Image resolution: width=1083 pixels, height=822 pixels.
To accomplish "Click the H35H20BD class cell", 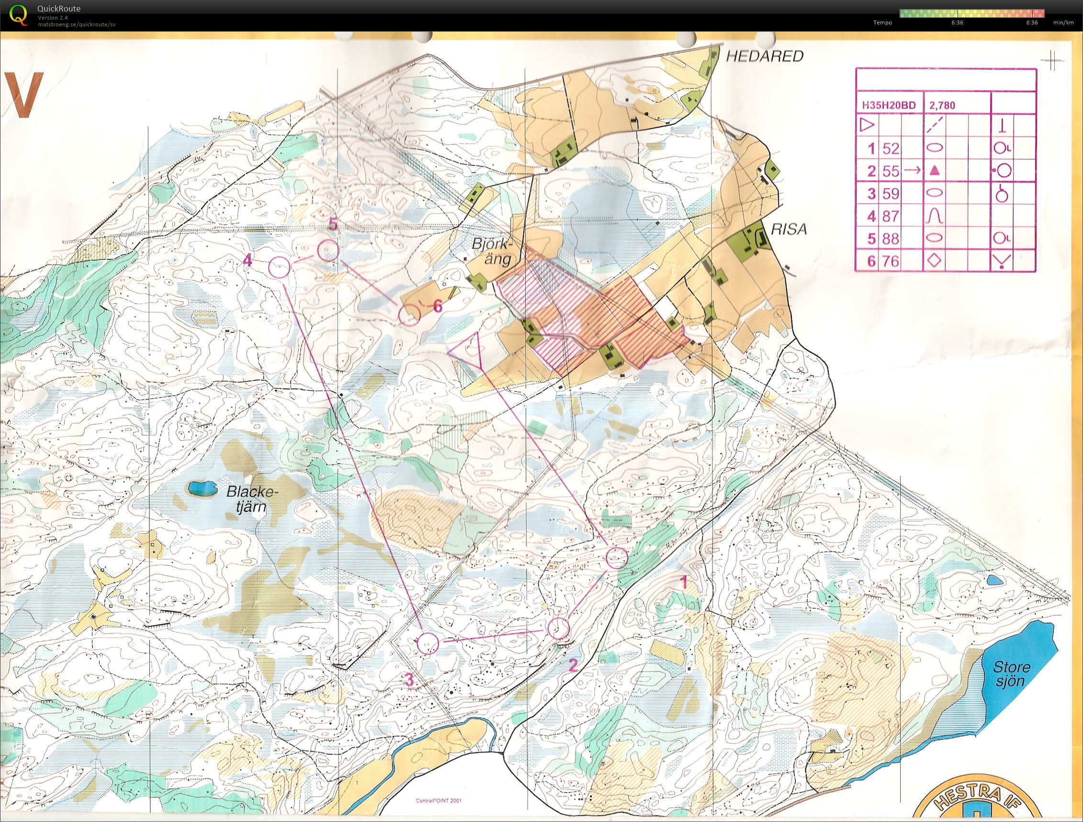I will pos(889,104).
